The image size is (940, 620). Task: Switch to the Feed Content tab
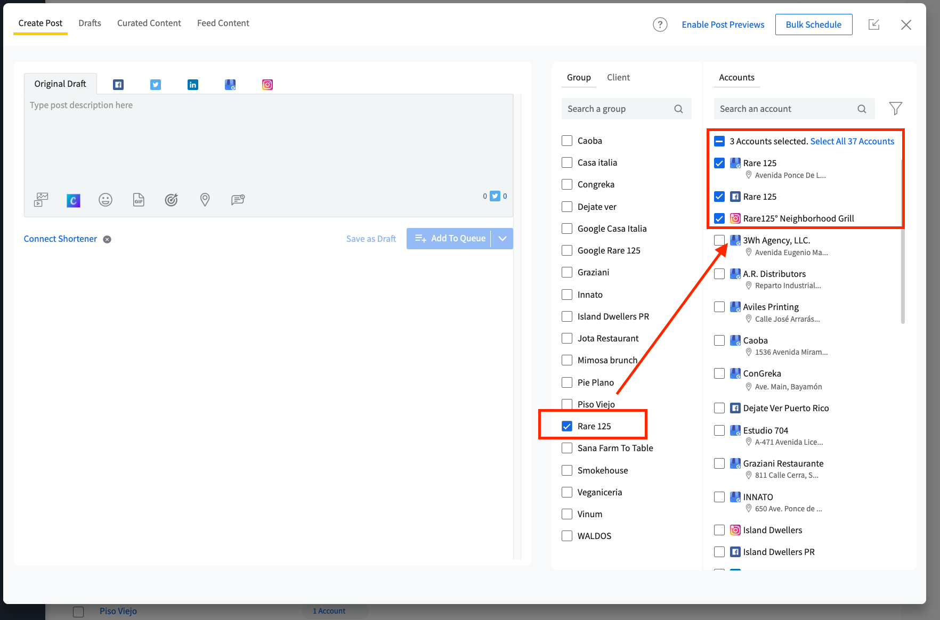coord(223,23)
